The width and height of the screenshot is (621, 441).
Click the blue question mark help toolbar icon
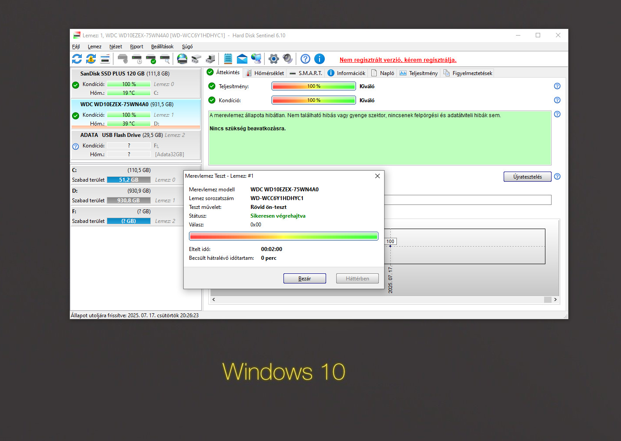305,59
